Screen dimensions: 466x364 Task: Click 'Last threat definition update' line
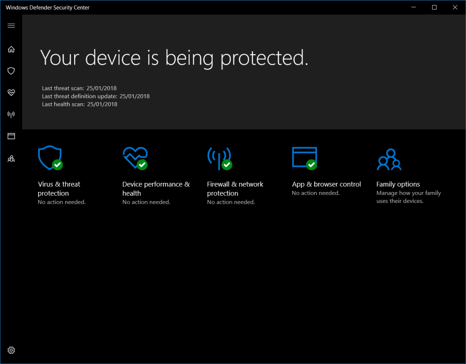point(96,96)
